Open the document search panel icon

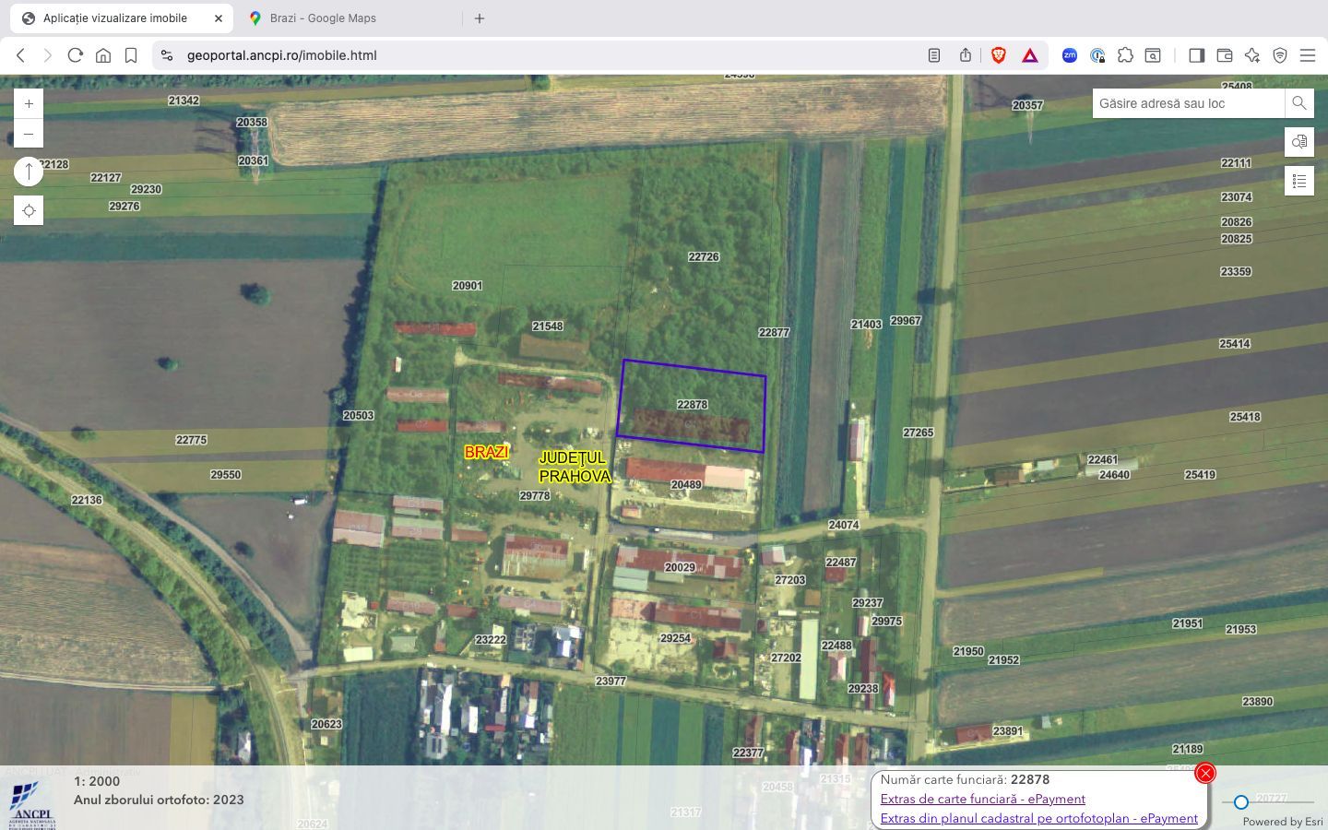(1298, 142)
